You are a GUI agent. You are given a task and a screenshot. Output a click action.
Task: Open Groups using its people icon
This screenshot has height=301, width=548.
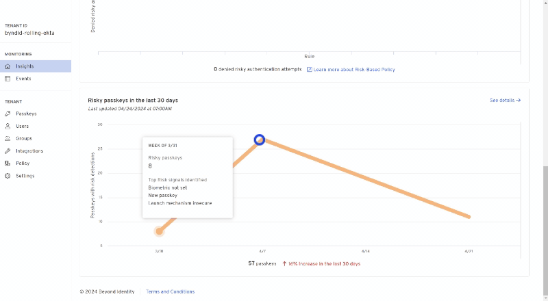coord(8,138)
